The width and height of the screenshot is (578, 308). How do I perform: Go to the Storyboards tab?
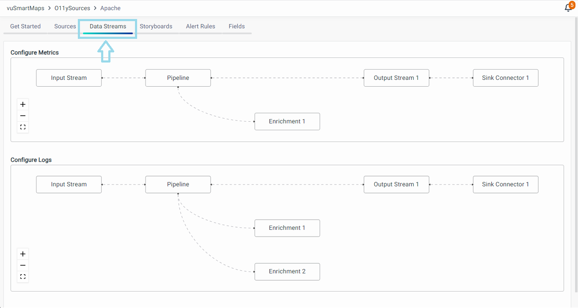(156, 26)
